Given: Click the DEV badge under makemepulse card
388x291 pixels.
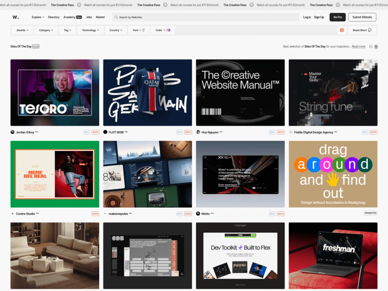Looking at the screenshot, I should tap(179, 214).
